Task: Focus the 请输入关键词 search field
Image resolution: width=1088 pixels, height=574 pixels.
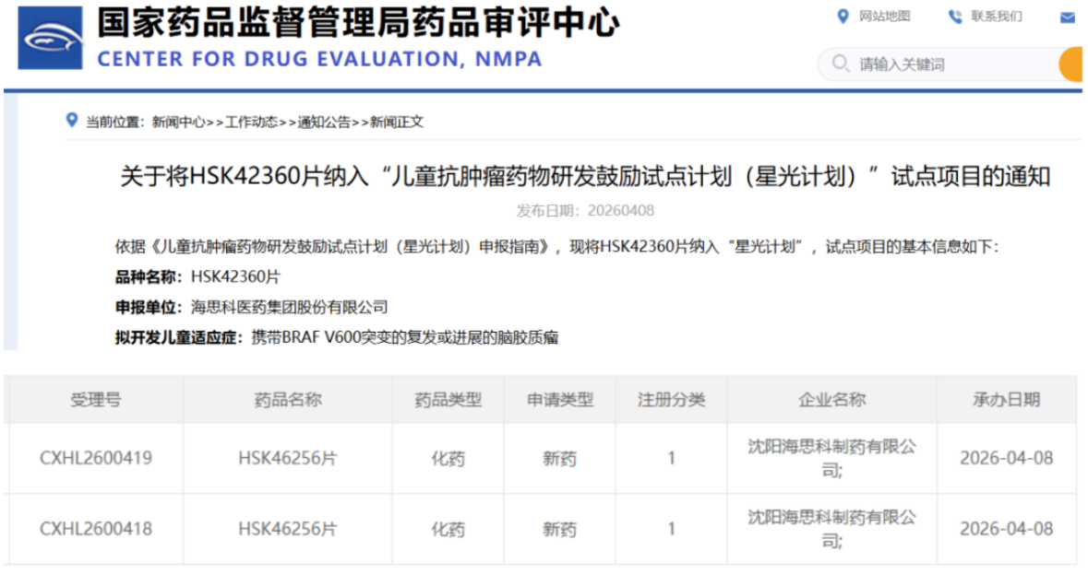Action: click(x=951, y=64)
